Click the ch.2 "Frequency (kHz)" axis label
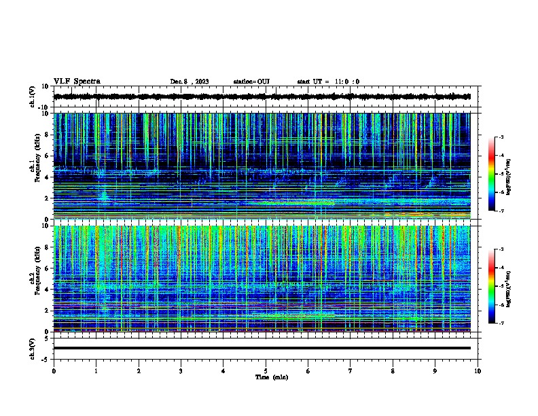 (38, 271)
